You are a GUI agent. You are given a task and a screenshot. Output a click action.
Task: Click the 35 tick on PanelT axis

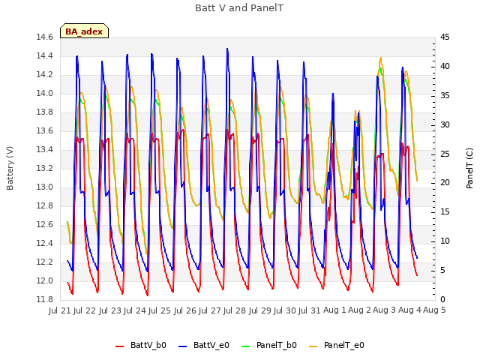[445, 95]
